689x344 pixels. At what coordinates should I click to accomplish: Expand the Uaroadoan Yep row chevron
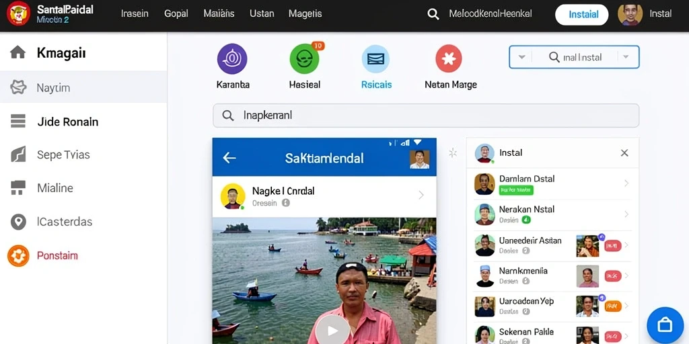click(x=626, y=306)
